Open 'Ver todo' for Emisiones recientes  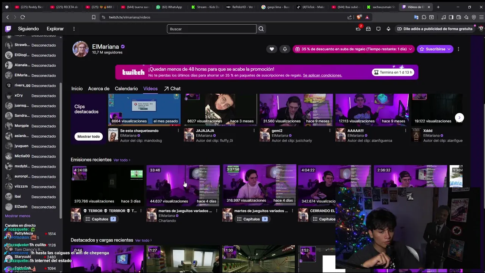click(x=122, y=160)
